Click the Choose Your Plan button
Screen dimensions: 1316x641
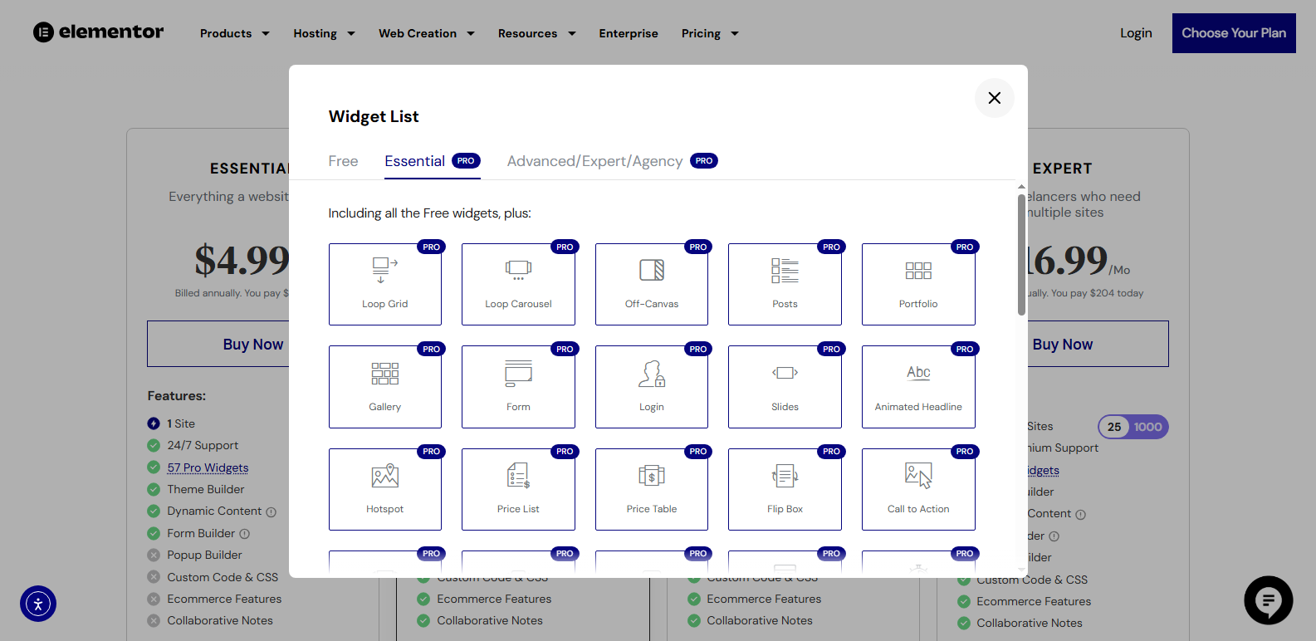pos(1234,33)
